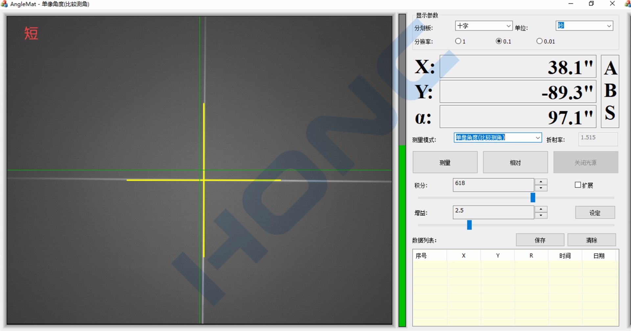The height and width of the screenshot is (331, 631).
Task: Clear the data list with 清除
Action: [591, 240]
